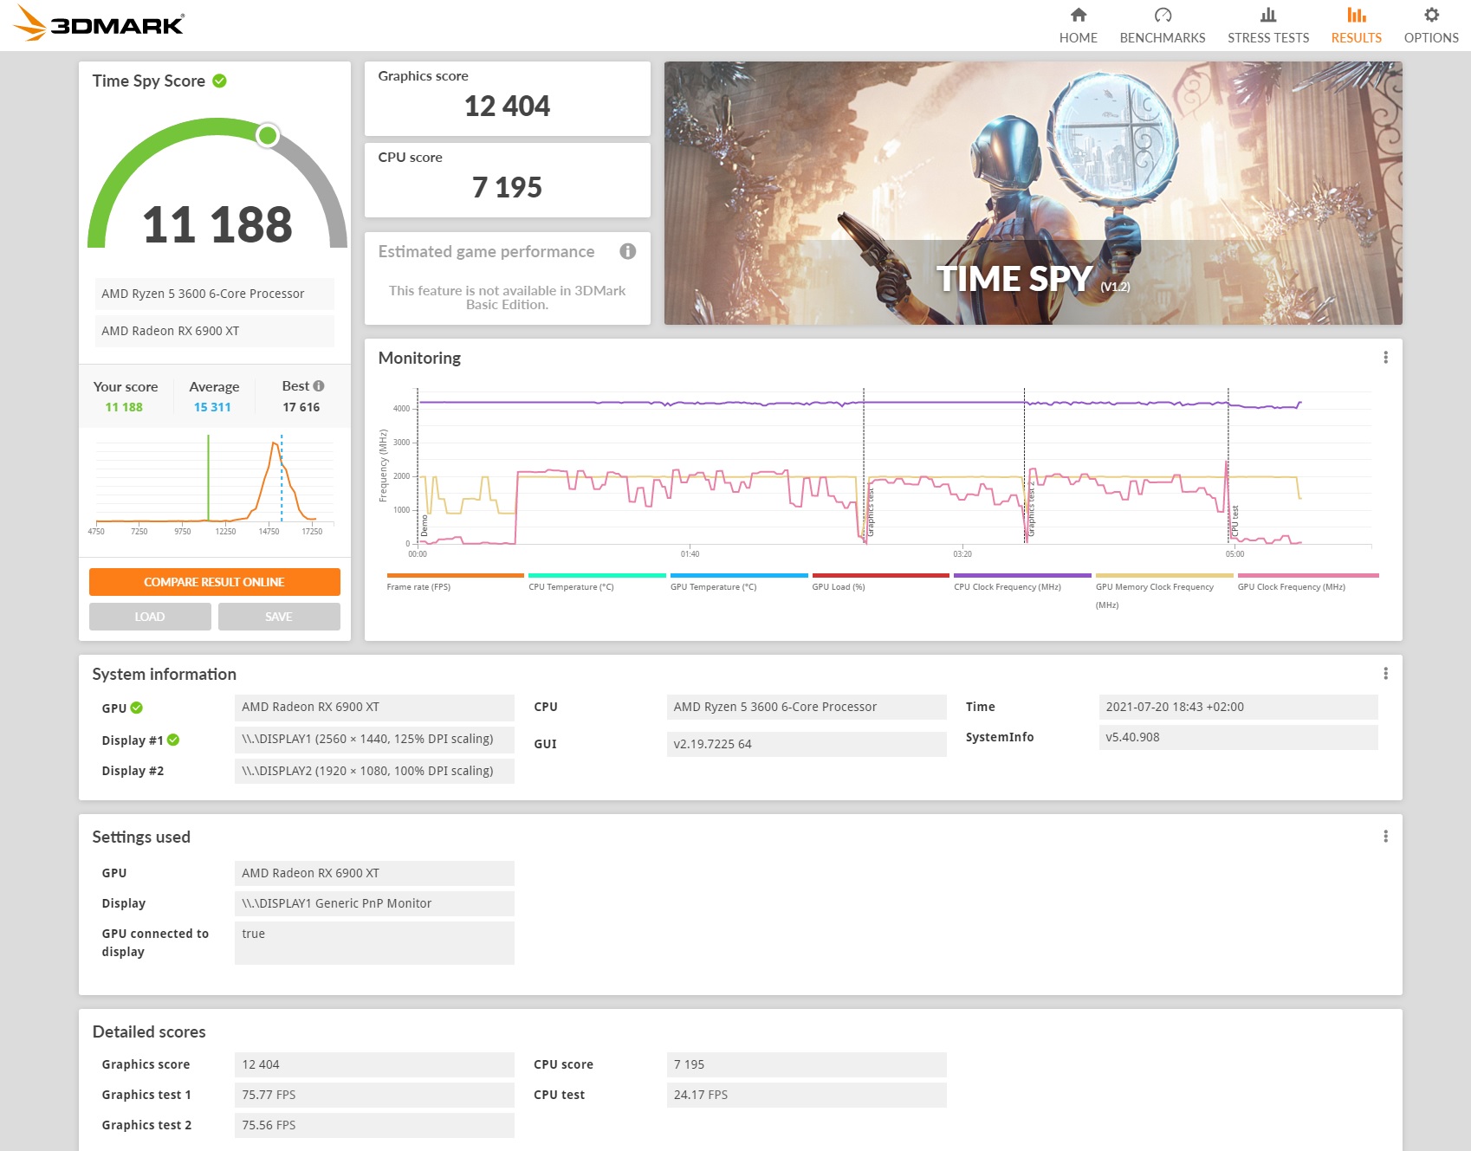Select the Results tab
1471x1151 pixels.
(x=1357, y=26)
